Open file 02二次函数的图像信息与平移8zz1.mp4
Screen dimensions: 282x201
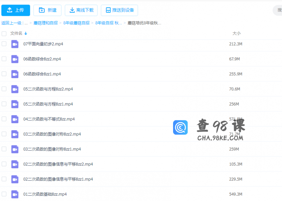(x=58, y=179)
